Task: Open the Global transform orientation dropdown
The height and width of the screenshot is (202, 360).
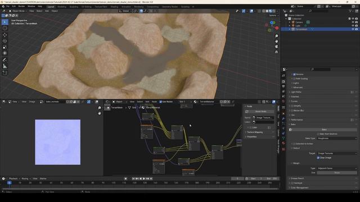Action: [x=125, y=11]
